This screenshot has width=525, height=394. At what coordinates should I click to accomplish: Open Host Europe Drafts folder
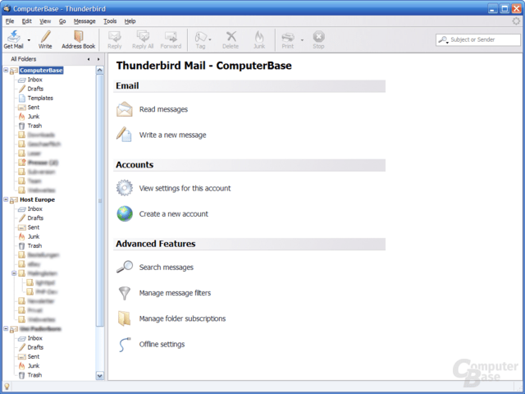(35, 218)
